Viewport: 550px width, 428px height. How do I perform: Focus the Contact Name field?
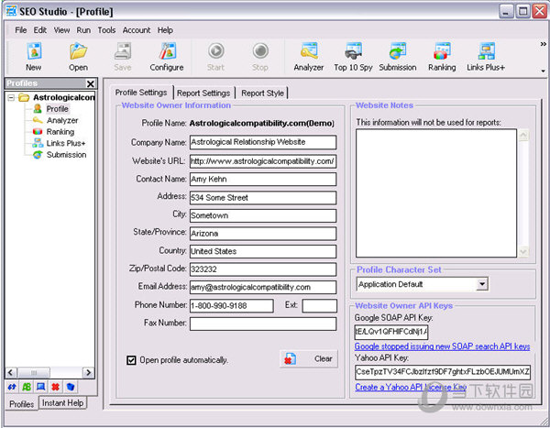(x=263, y=180)
